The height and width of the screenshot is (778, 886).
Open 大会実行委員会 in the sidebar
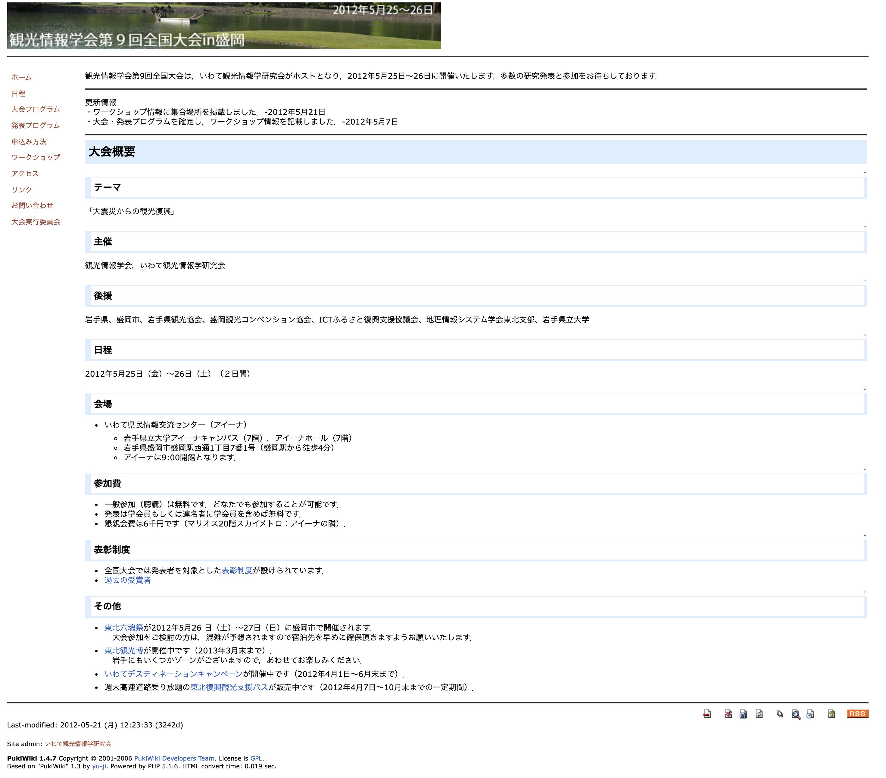(x=36, y=222)
